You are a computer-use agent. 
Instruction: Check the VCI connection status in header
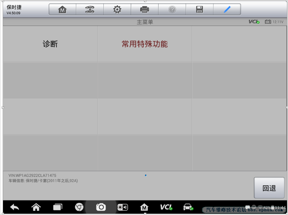[x=254, y=22]
